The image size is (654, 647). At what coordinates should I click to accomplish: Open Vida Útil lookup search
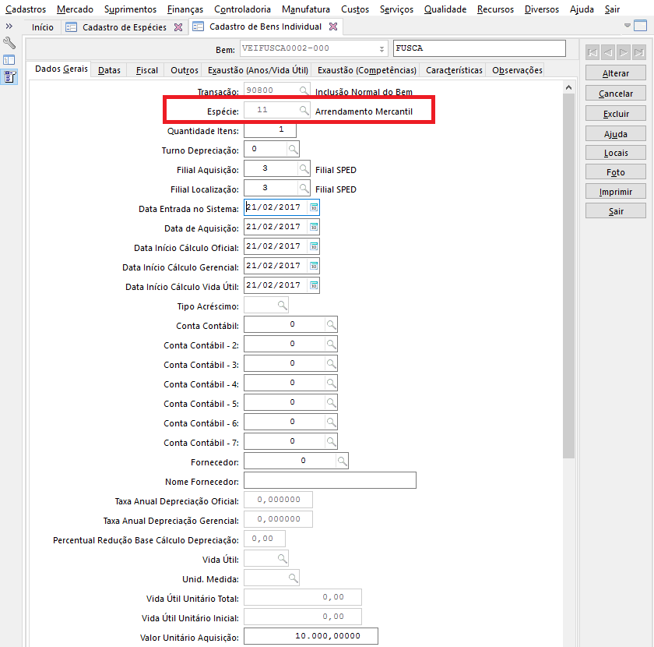point(283,558)
